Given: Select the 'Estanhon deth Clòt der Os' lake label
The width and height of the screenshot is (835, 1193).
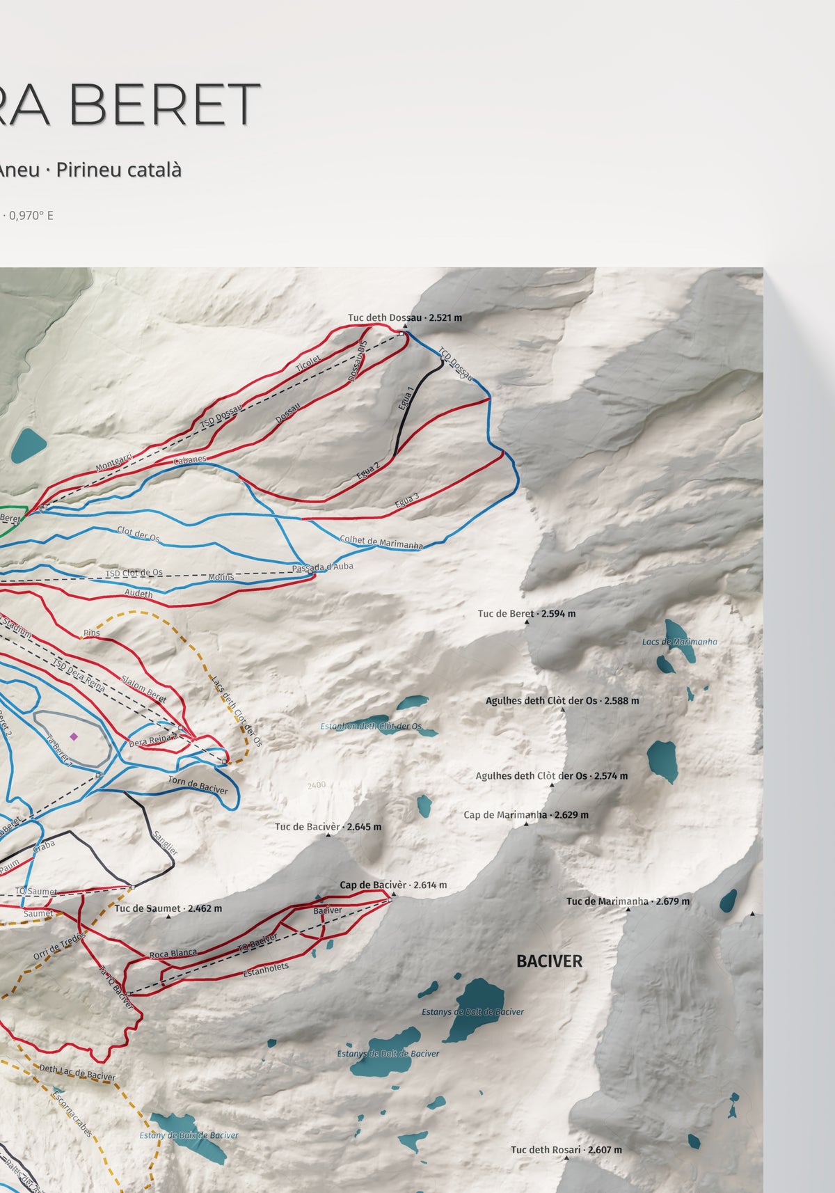Looking at the screenshot, I should point(371,726).
